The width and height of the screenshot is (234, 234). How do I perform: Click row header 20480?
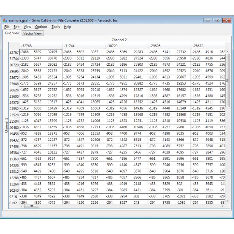pos(14,128)
